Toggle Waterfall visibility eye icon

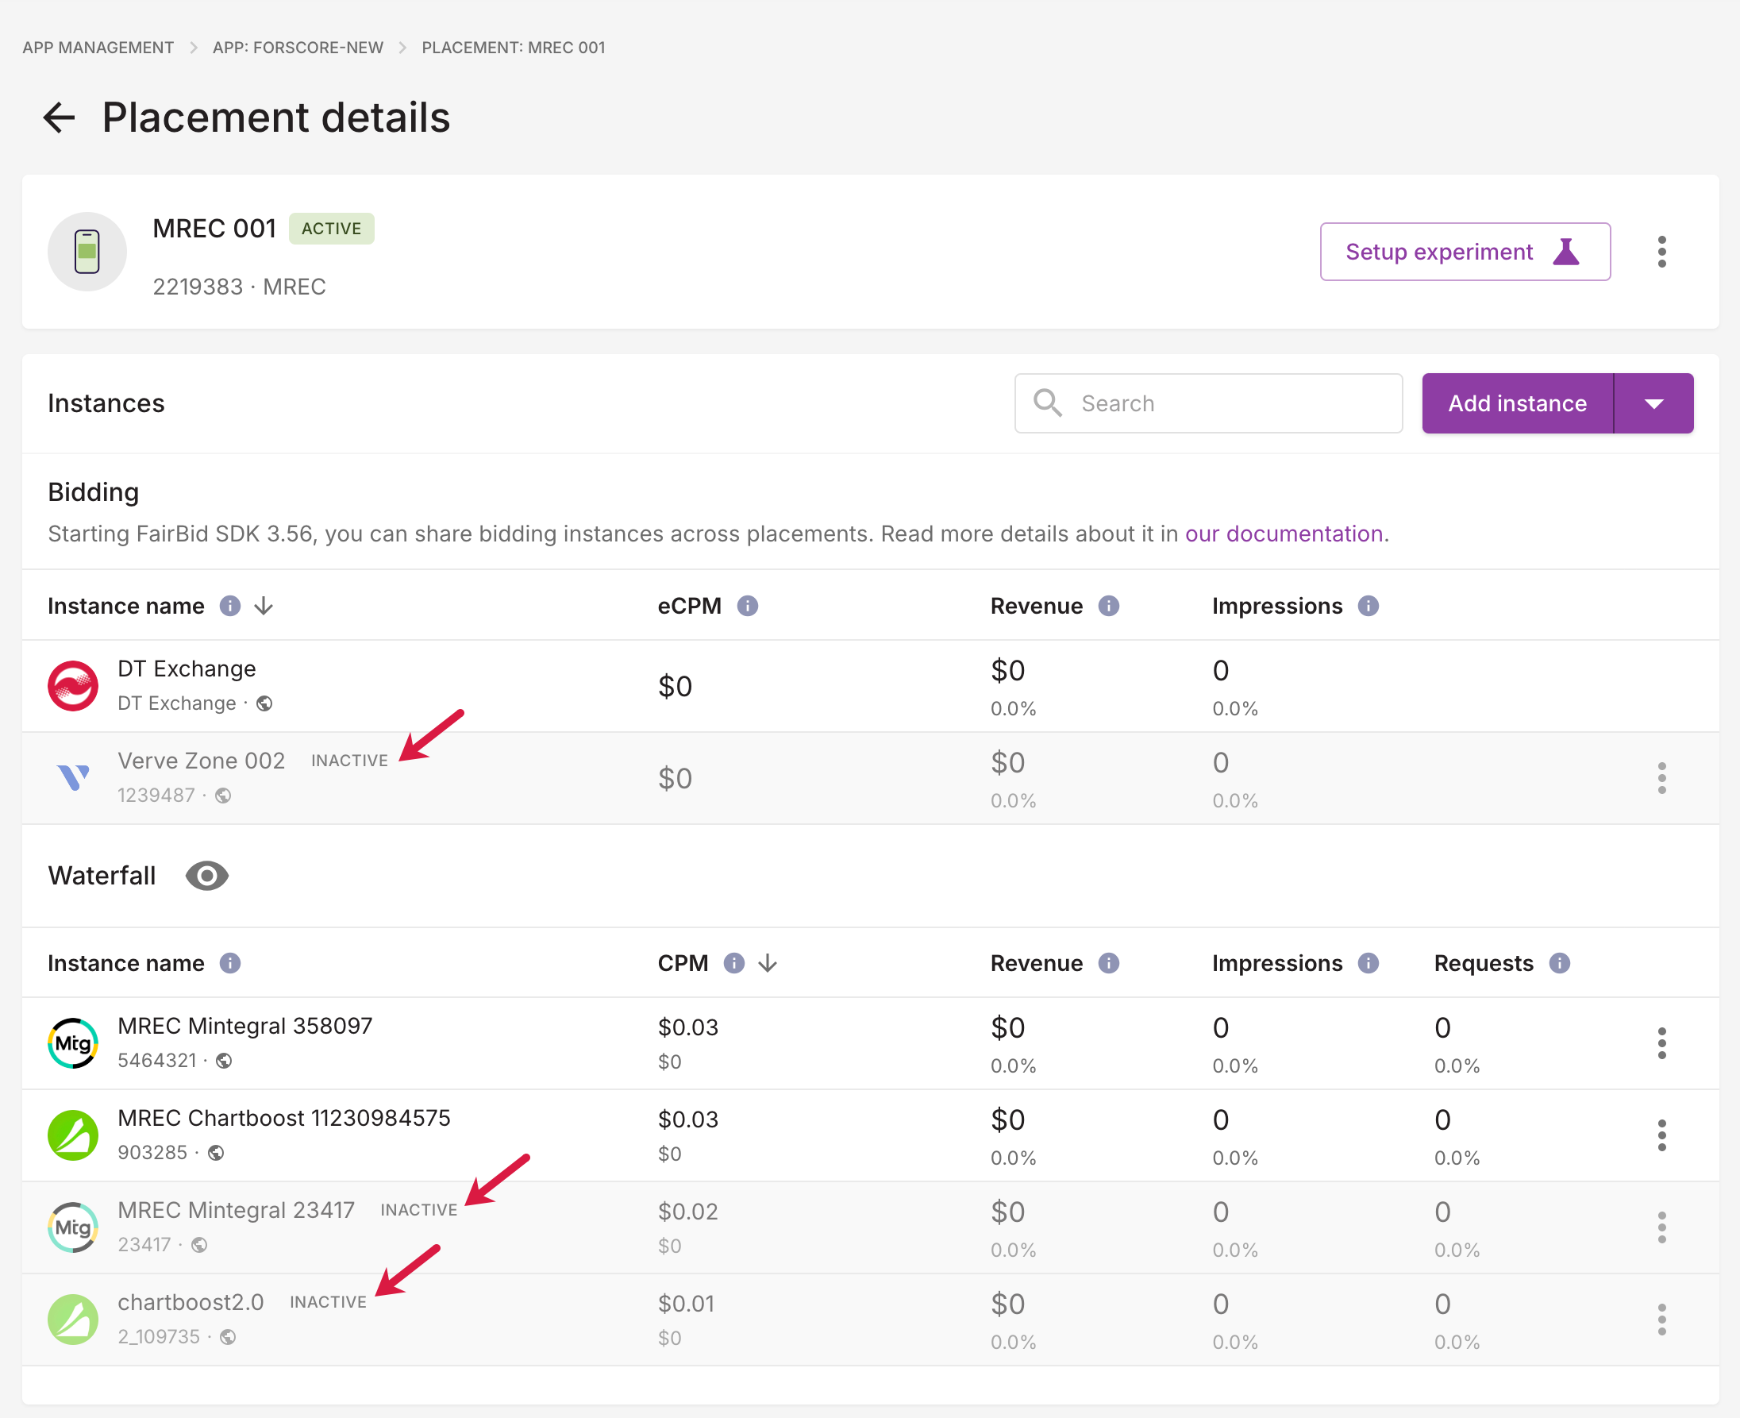click(206, 876)
